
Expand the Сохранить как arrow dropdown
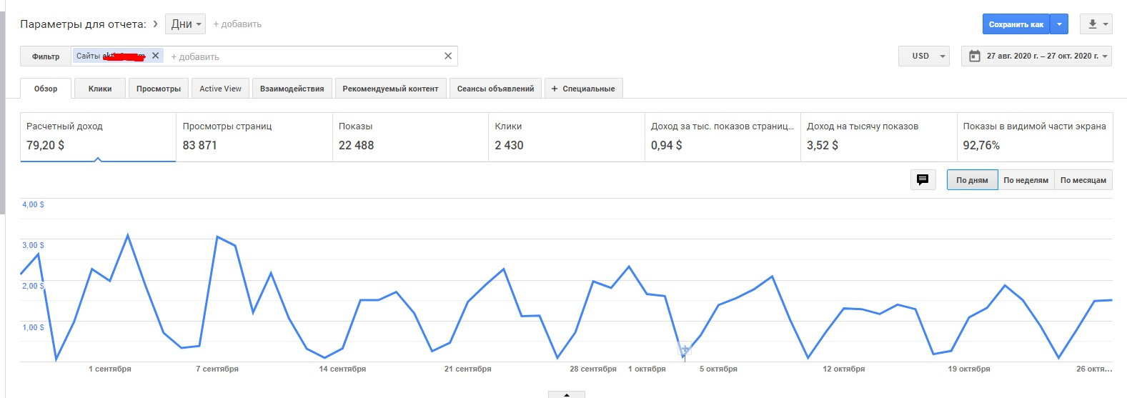[x=1059, y=24]
